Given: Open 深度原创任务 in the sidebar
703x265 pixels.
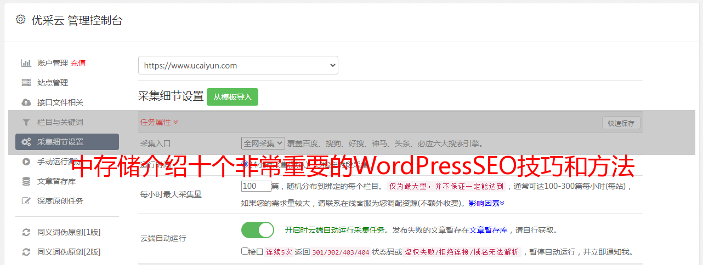Looking at the screenshot, I should point(60,201).
